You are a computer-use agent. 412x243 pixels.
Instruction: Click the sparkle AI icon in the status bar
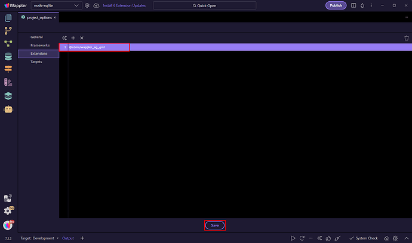(319, 238)
